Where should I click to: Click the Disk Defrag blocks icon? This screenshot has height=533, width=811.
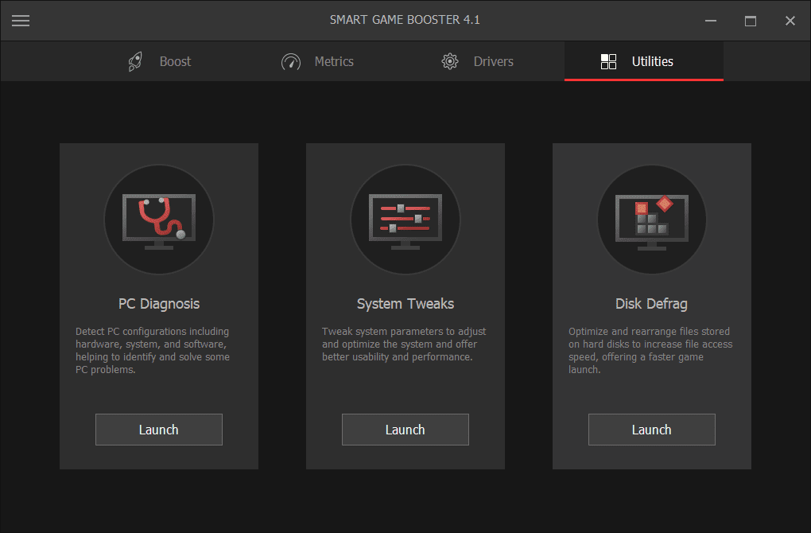[652, 220]
